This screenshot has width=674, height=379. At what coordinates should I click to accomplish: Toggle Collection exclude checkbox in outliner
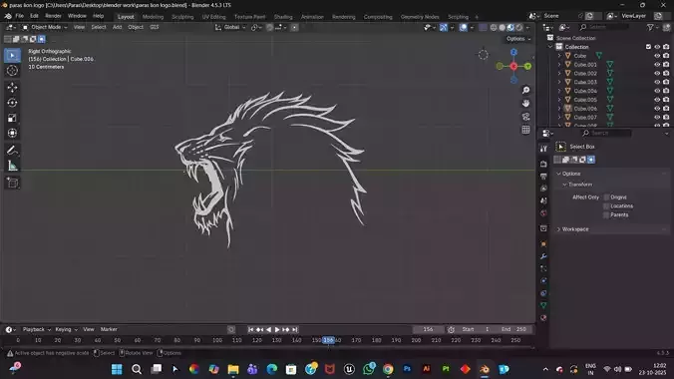(x=648, y=47)
